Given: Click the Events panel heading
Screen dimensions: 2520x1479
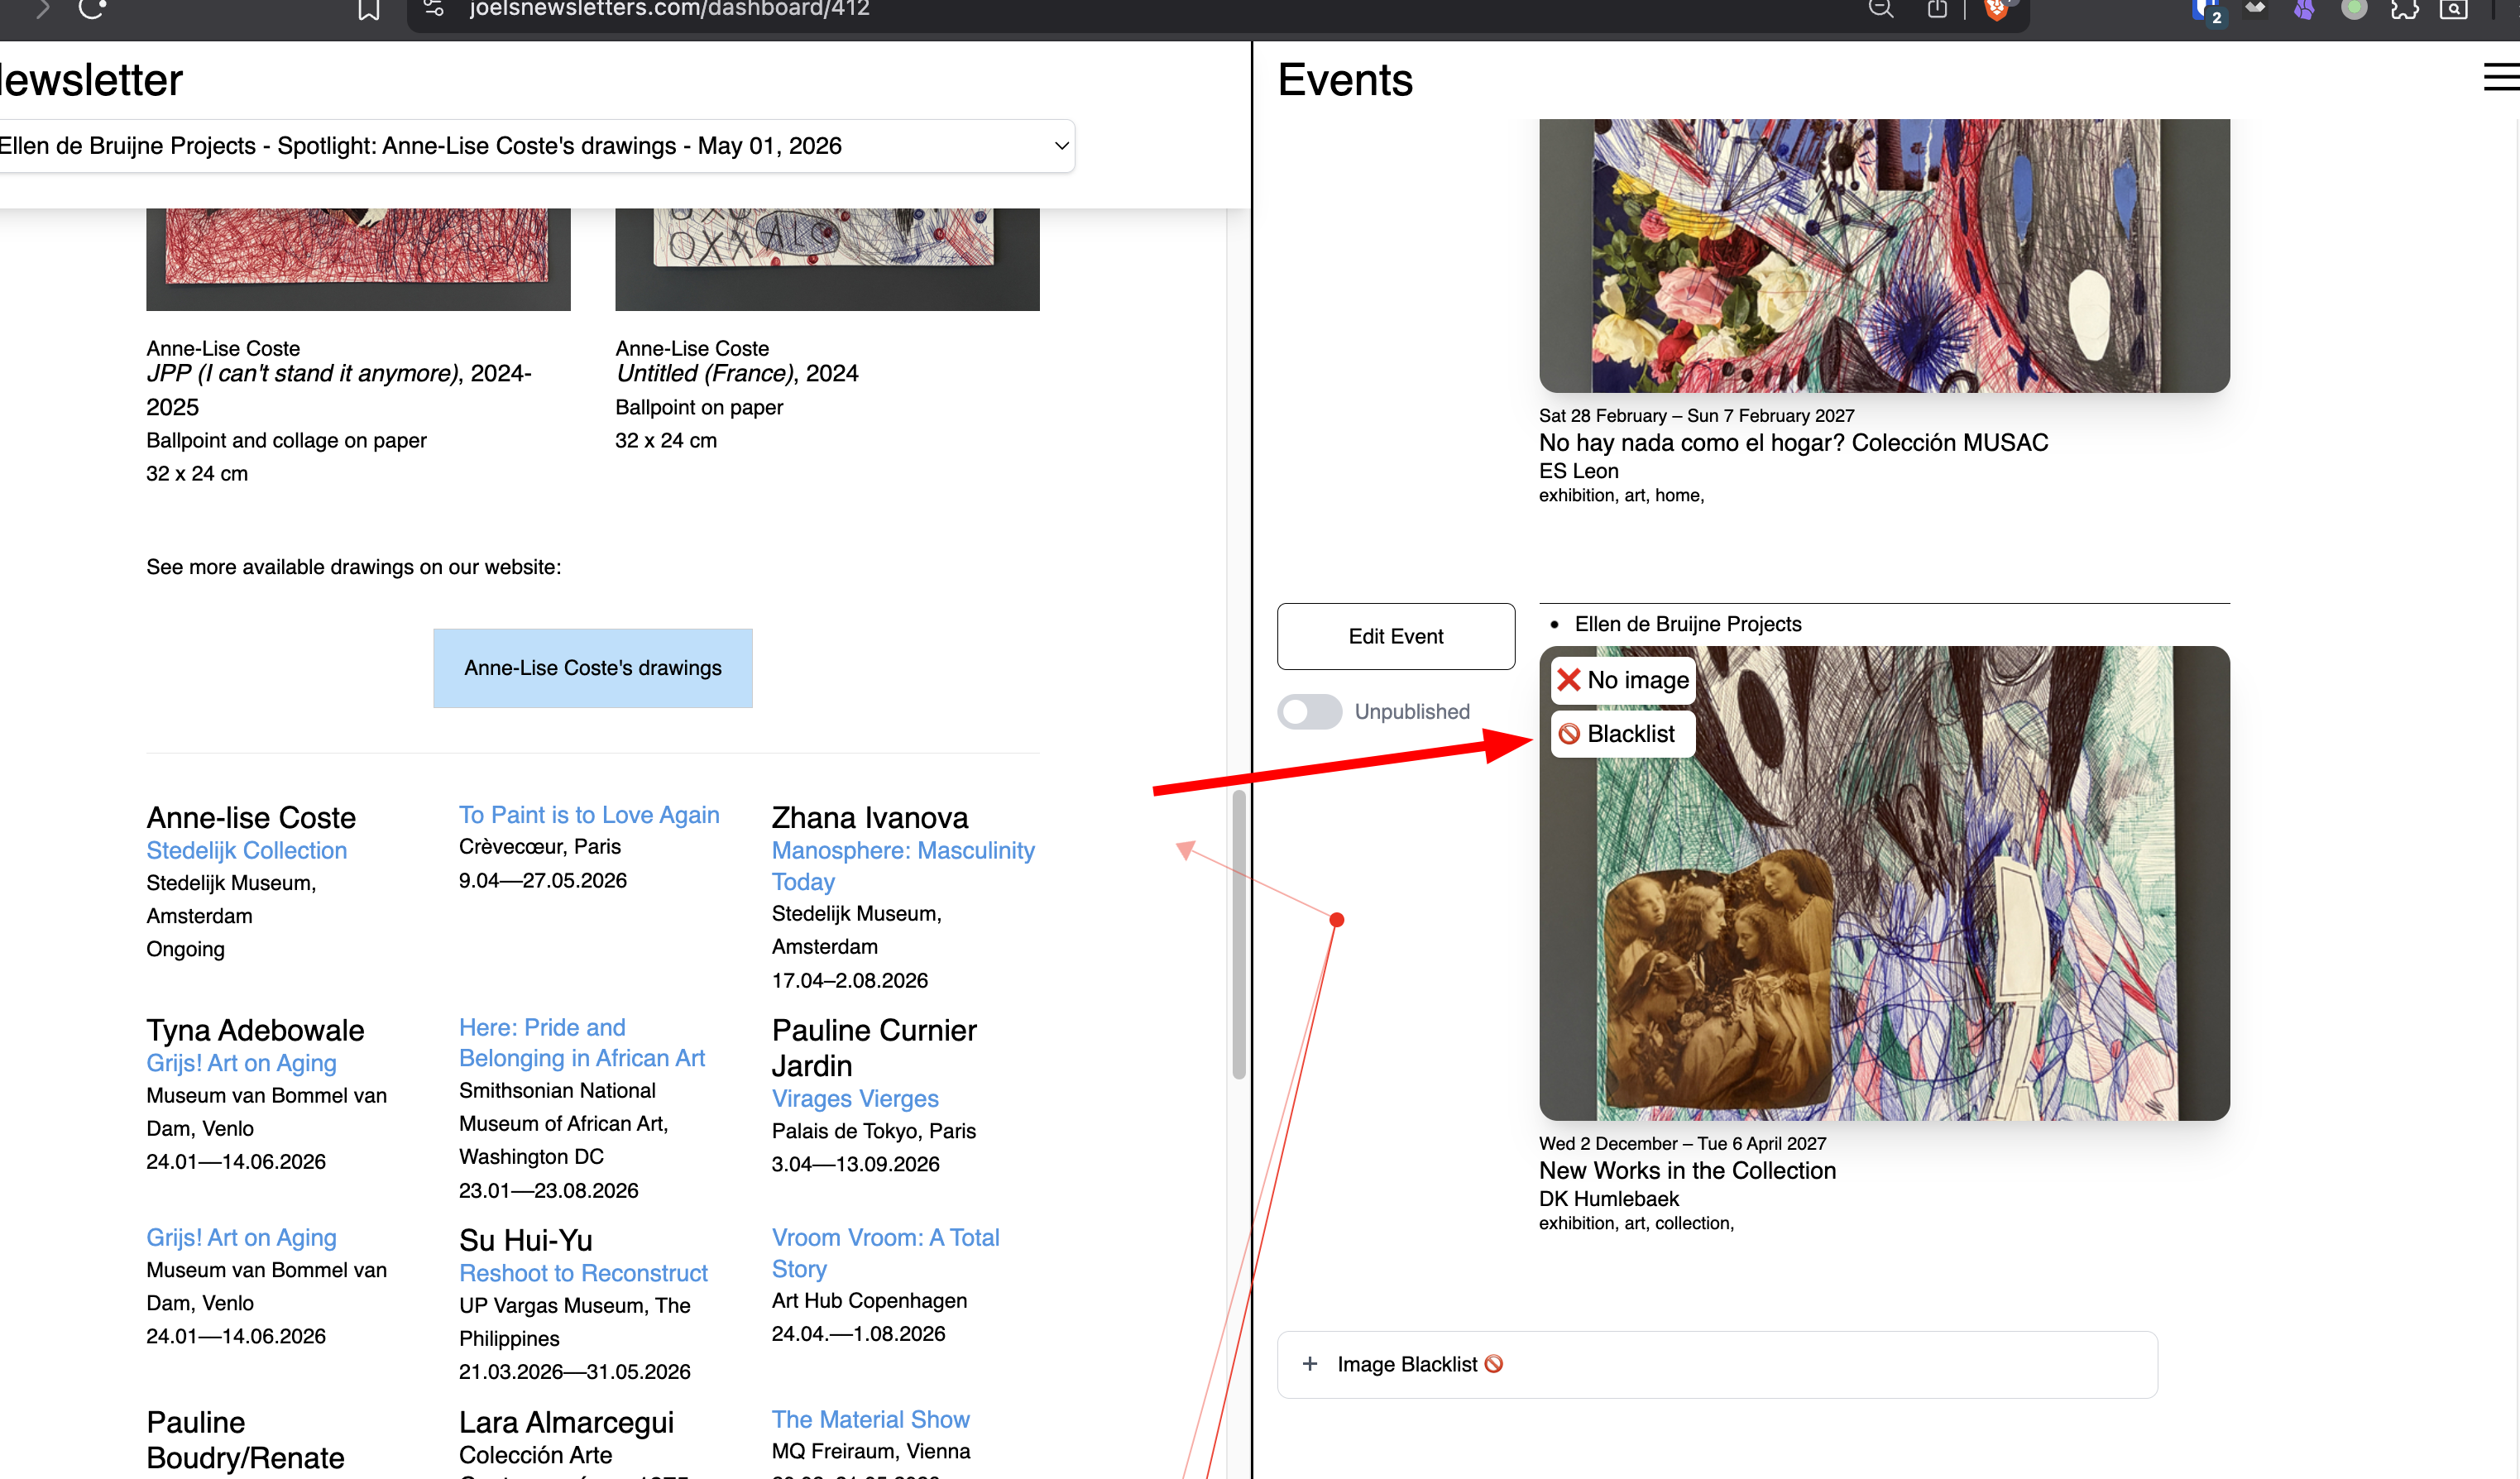Looking at the screenshot, I should [x=1345, y=79].
